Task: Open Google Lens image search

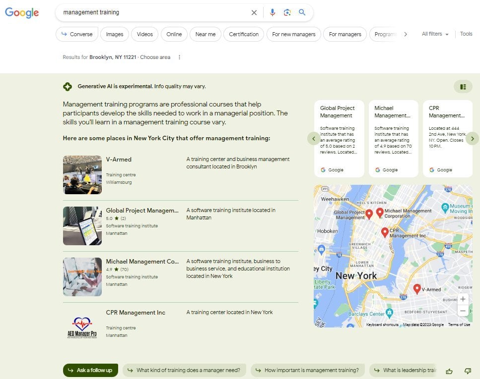Action: click(x=287, y=12)
